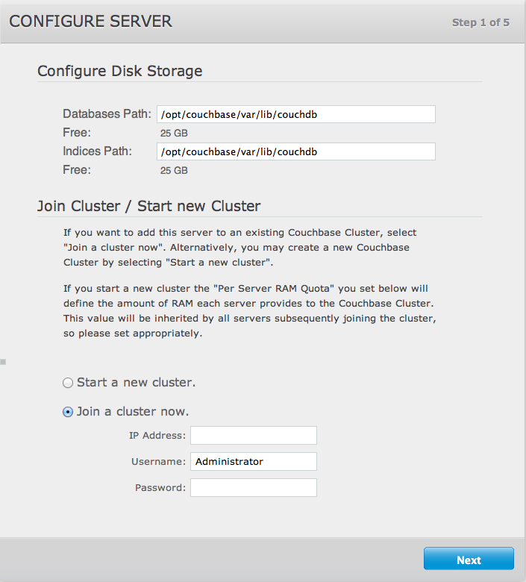Click the Username field containing Administrator
This screenshot has width=526, height=582.
(x=254, y=461)
